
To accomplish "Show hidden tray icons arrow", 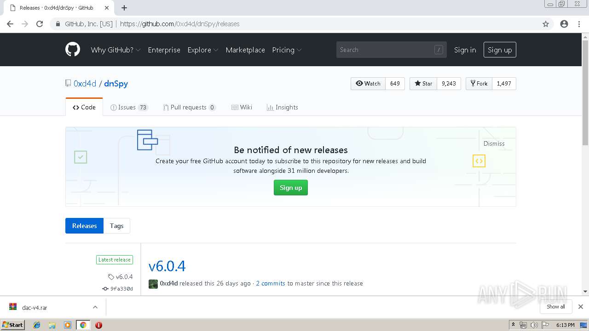I will (x=513, y=325).
